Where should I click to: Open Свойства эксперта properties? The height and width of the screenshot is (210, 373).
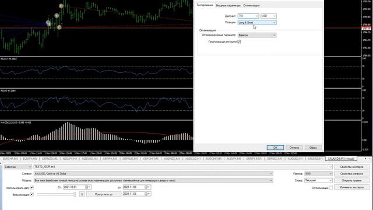click(351, 167)
